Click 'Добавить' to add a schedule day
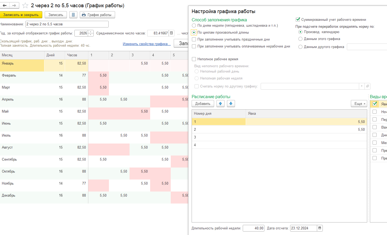 (x=203, y=103)
